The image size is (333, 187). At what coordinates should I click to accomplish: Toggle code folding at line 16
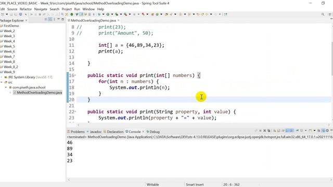pos(75,75)
